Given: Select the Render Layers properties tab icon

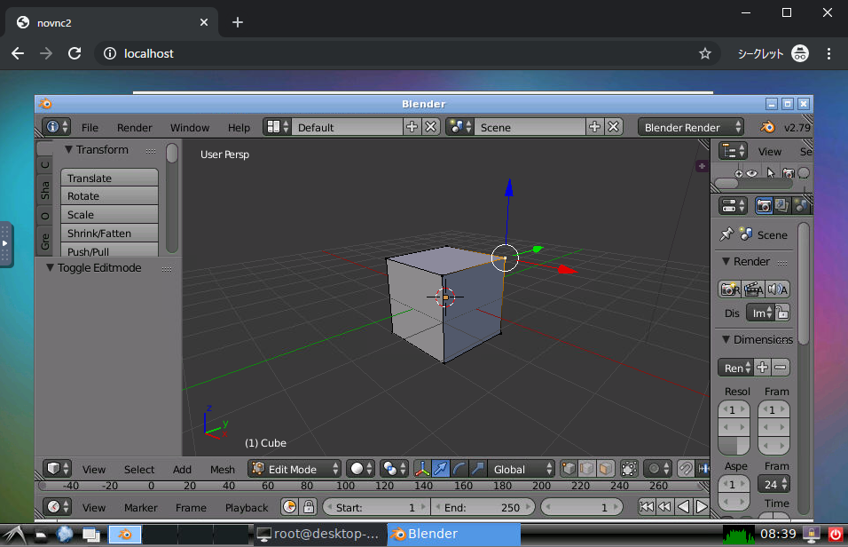Looking at the screenshot, I should pos(782,205).
